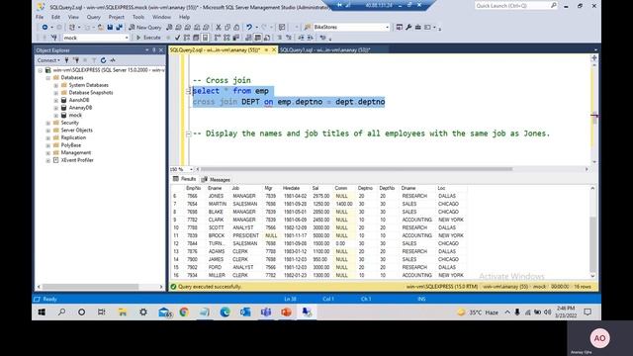Open the mock available databases dropdown
Viewport: 633px width, 356px height.
coord(127,38)
